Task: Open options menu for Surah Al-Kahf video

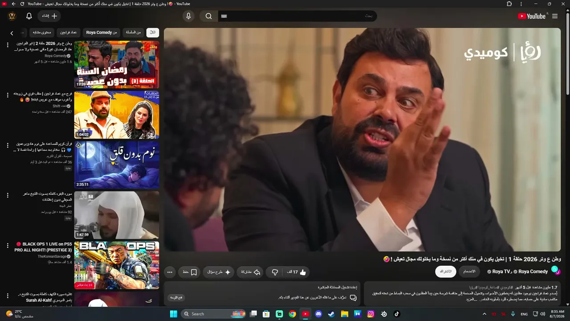Action: point(8,296)
